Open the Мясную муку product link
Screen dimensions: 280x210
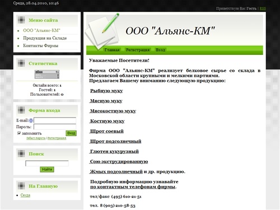[106, 101]
